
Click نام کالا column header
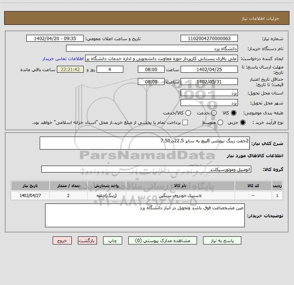click(x=180, y=186)
